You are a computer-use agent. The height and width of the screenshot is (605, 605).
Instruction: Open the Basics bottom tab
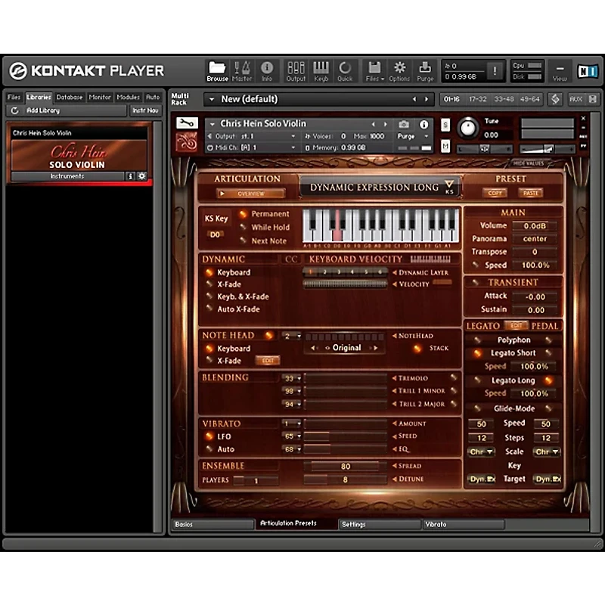213,524
